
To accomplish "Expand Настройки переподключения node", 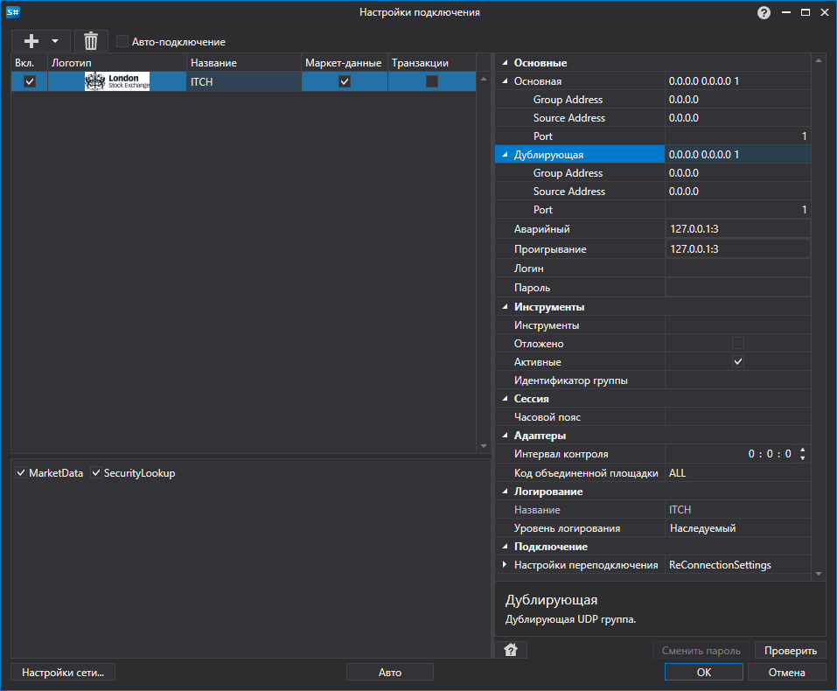I will tap(505, 564).
